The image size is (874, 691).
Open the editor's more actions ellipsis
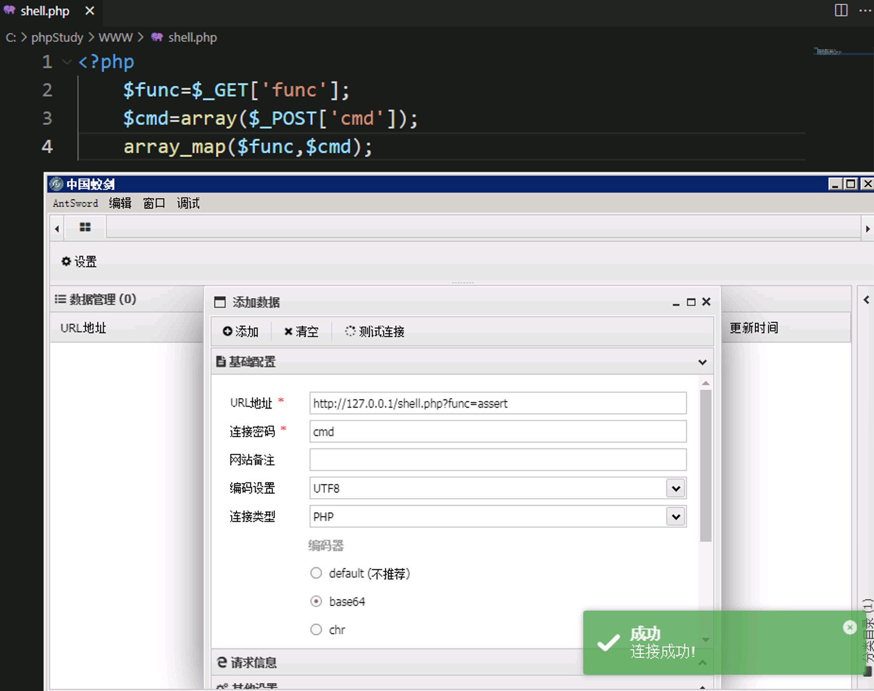(x=865, y=10)
